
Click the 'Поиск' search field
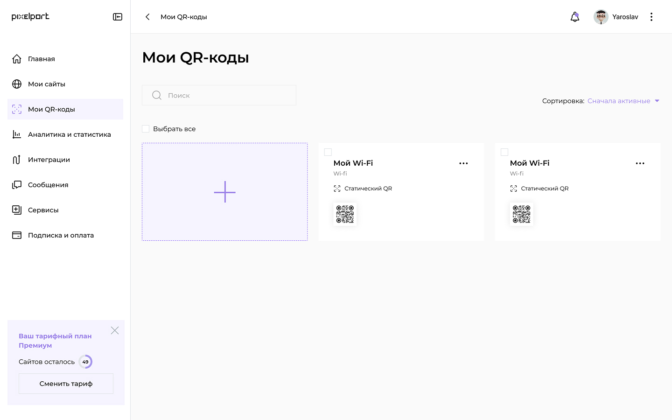[219, 95]
